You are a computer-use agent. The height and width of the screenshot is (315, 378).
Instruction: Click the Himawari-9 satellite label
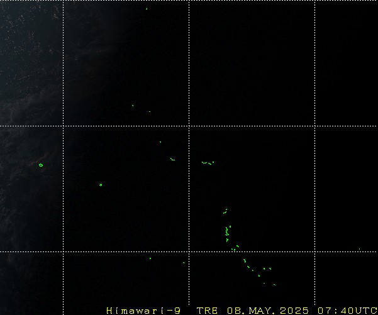(x=143, y=311)
